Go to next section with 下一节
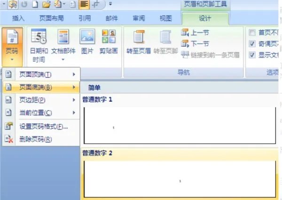 pos(195,44)
